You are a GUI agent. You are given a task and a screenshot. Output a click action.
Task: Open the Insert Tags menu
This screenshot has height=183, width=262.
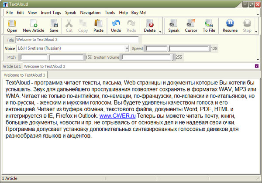point(51,13)
